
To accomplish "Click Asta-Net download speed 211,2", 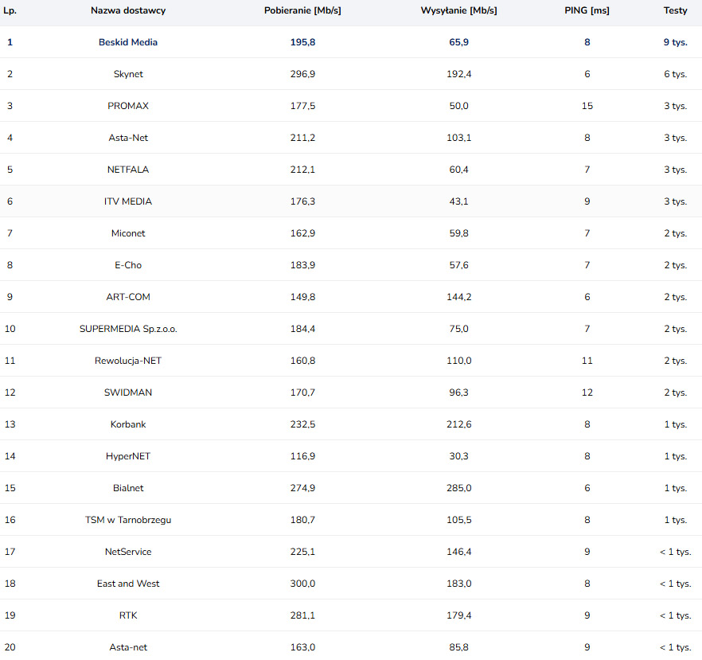I will pyautogui.click(x=302, y=138).
